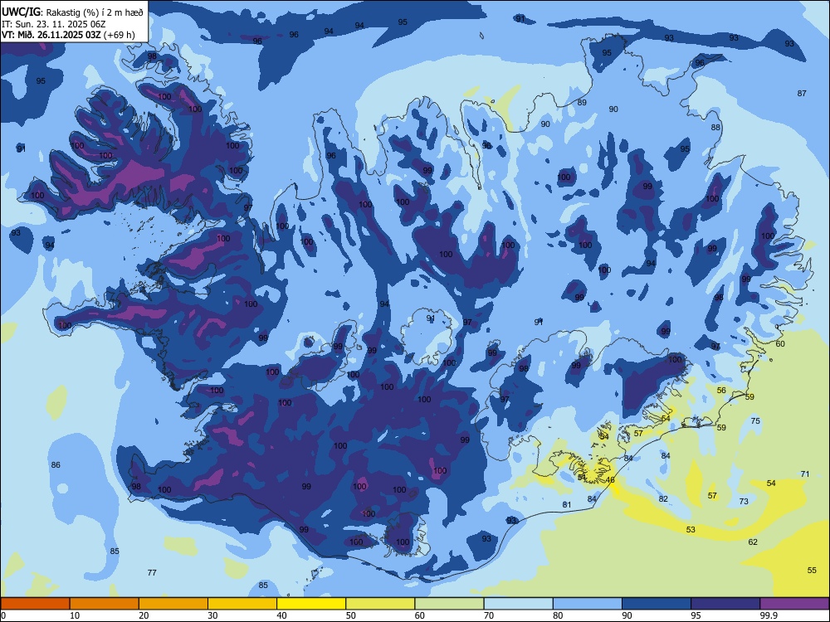Click the map value "73" offshore east
The image size is (830, 622).
[x=744, y=501]
